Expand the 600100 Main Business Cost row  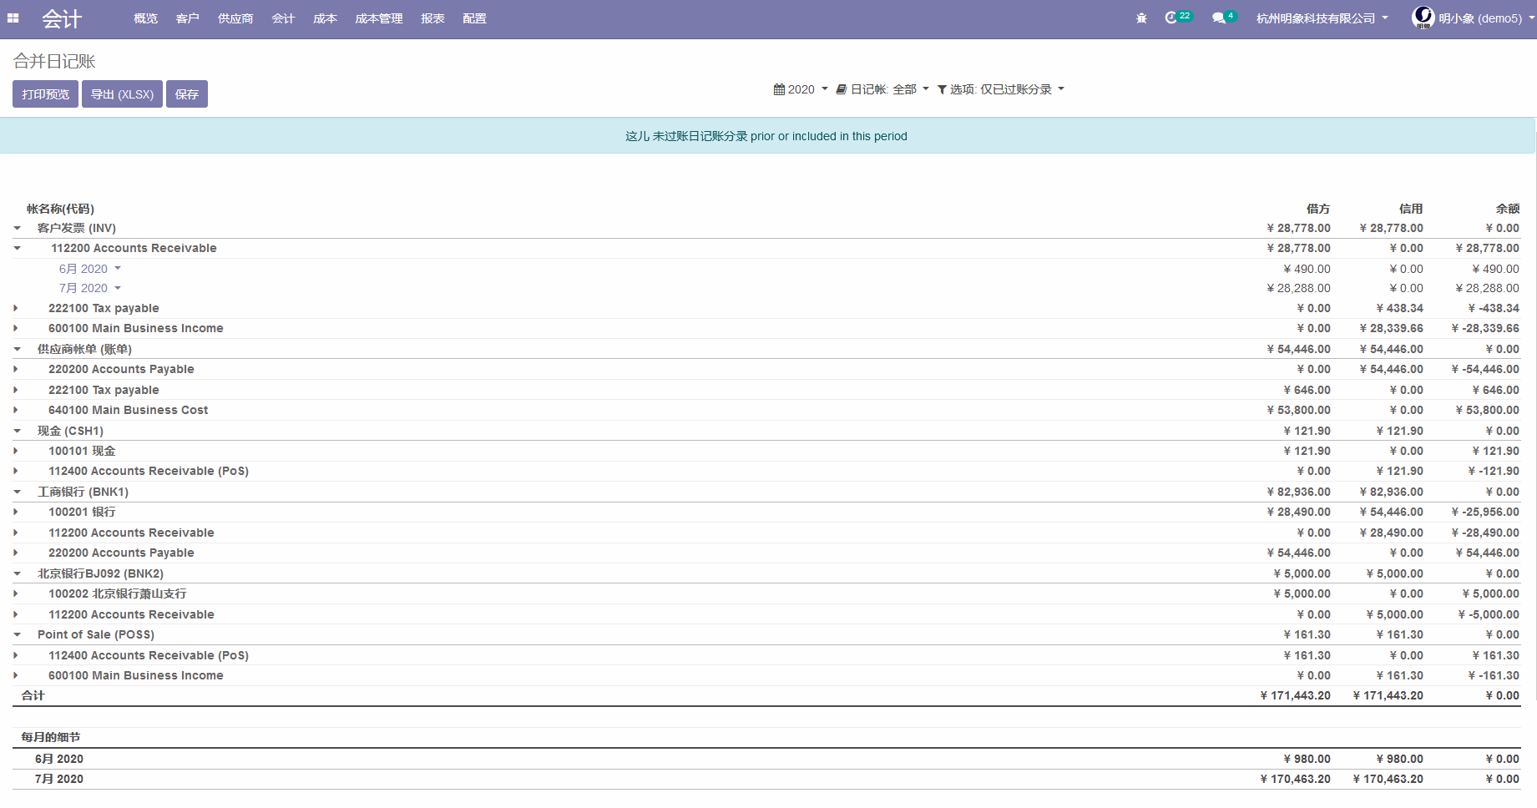click(16, 411)
